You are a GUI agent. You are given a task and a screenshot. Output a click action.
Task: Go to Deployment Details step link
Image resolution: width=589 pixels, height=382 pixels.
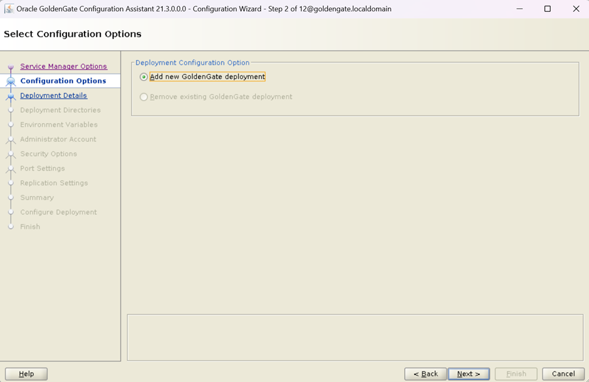(x=53, y=96)
